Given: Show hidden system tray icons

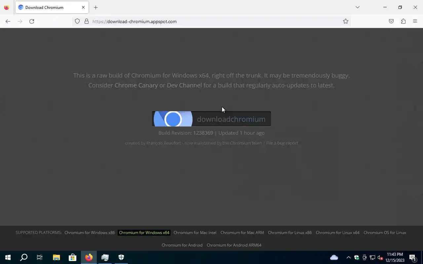Looking at the screenshot, I should [348, 257].
